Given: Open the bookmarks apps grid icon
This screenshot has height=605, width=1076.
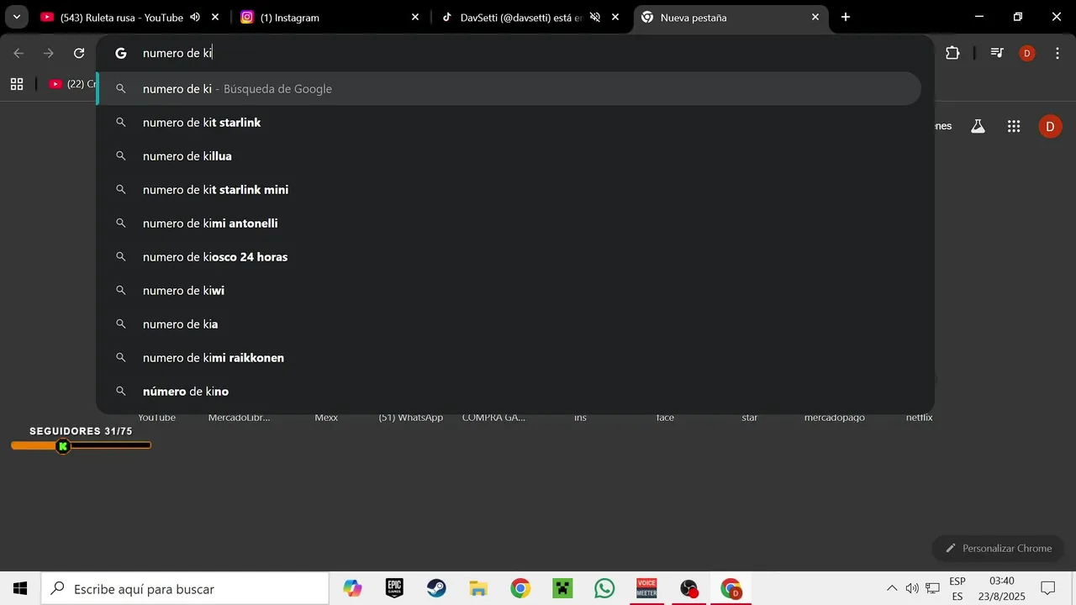Looking at the screenshot, I should 17,84.
